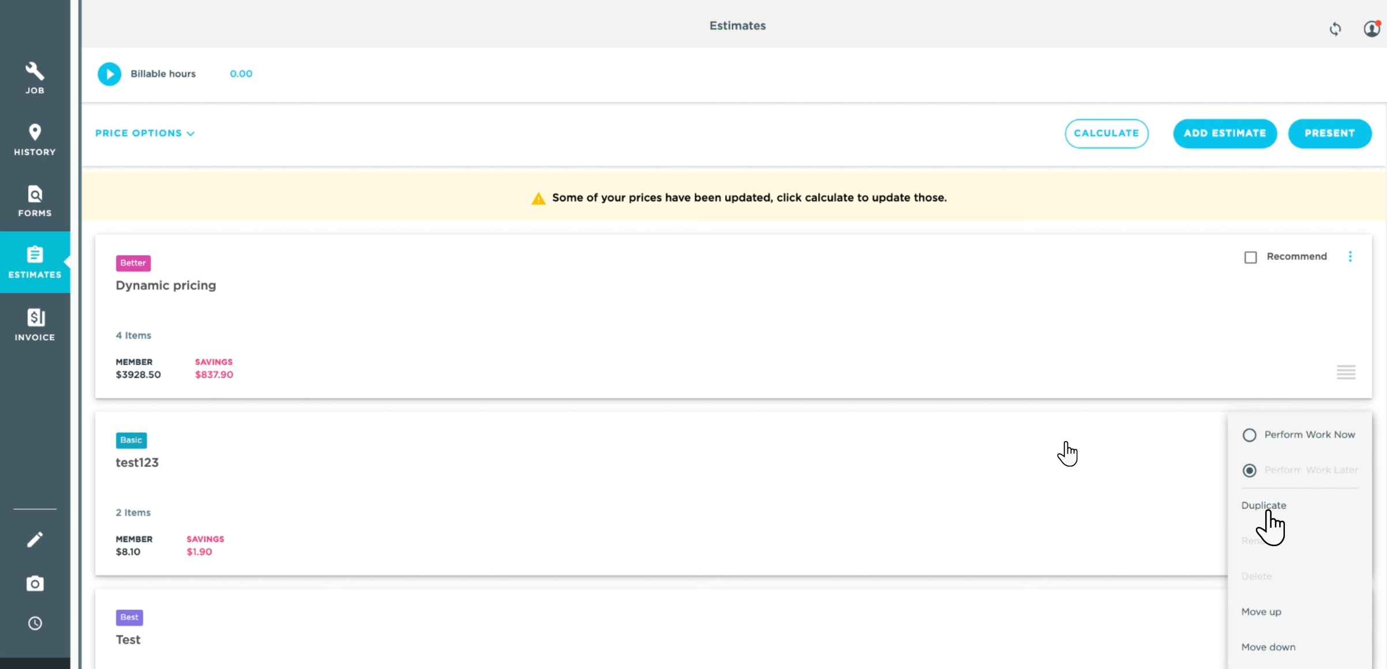Expand the Price Options dropdown

coord(145,133)
